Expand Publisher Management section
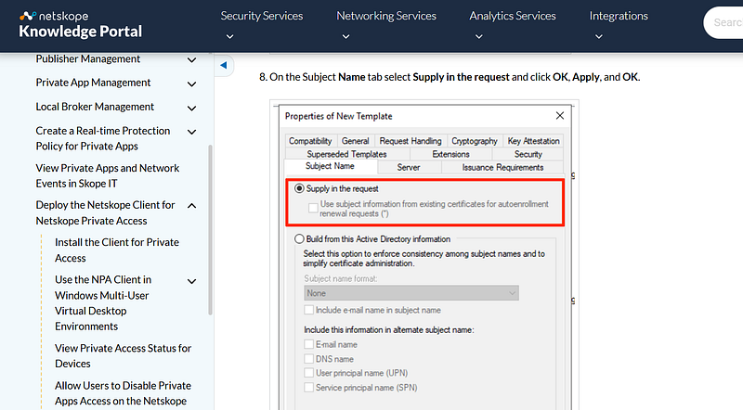743x410 pixels. pos(192,59)
